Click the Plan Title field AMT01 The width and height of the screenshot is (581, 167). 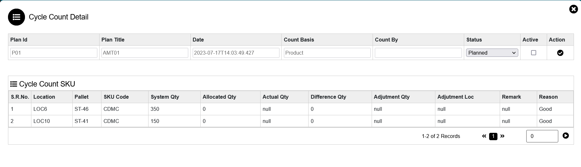[145, 53]
